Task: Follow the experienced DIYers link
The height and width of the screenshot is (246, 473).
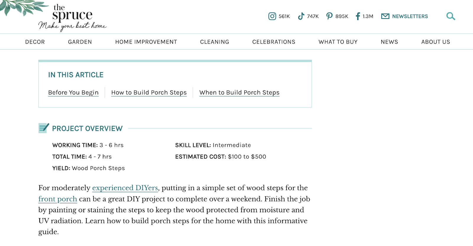Action: pos(125,188)
